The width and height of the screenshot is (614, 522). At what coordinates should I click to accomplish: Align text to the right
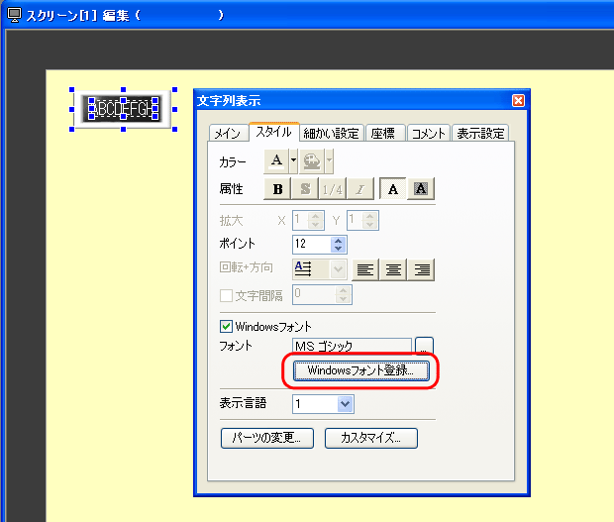(422, 268)
